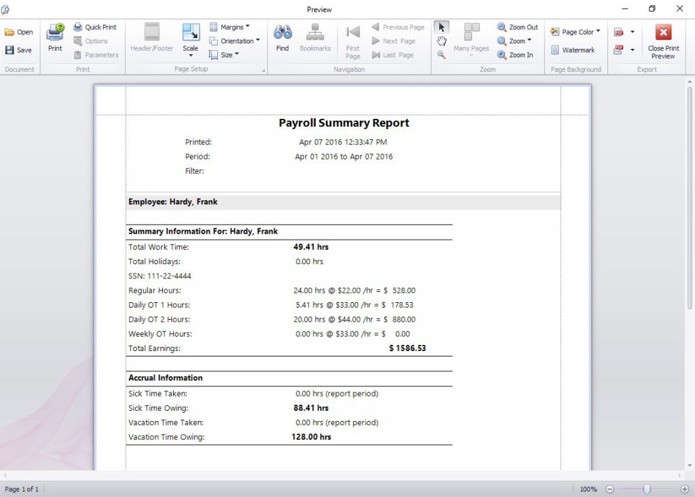Click Zoom In in the ribbon
Image resolution: width=695 pixels, height=497 pixels.
click(515, 55)
